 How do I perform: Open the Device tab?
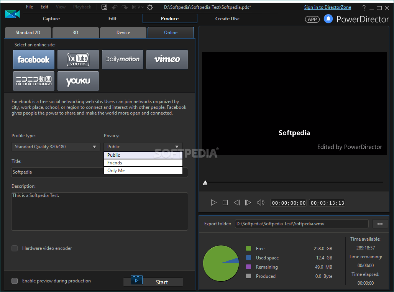click(123, 33)
